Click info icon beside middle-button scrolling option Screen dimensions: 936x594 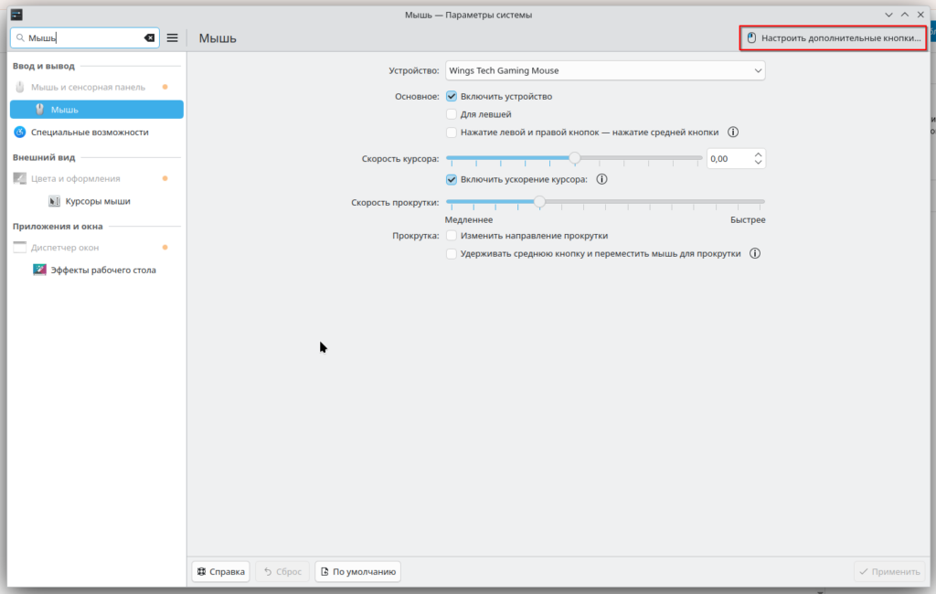point(755,254)
